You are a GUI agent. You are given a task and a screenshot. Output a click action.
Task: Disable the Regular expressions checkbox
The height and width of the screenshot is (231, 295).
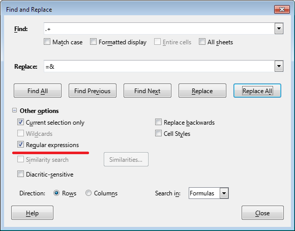20,145
